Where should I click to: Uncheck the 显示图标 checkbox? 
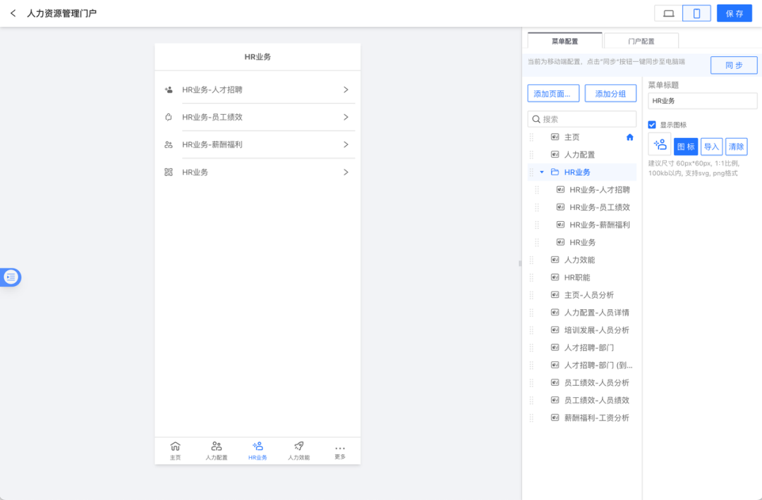(x=651, y=125)
